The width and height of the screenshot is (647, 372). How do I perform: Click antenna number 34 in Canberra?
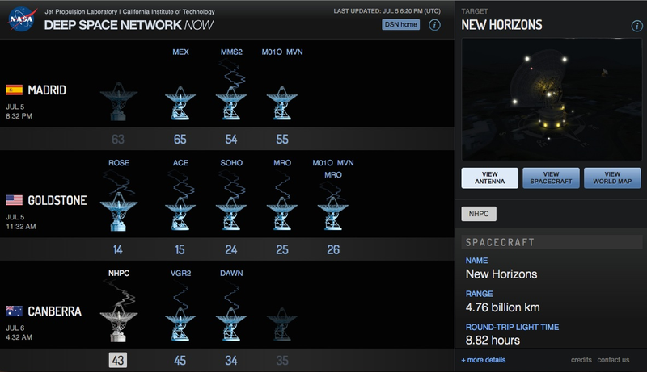(x=231, y=361)
